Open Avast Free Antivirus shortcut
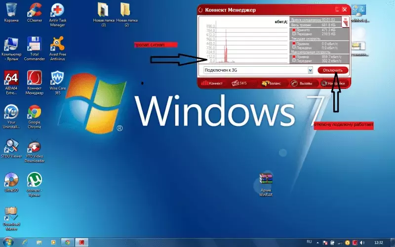This screenshot has width=395, height=247. point(57,49)
